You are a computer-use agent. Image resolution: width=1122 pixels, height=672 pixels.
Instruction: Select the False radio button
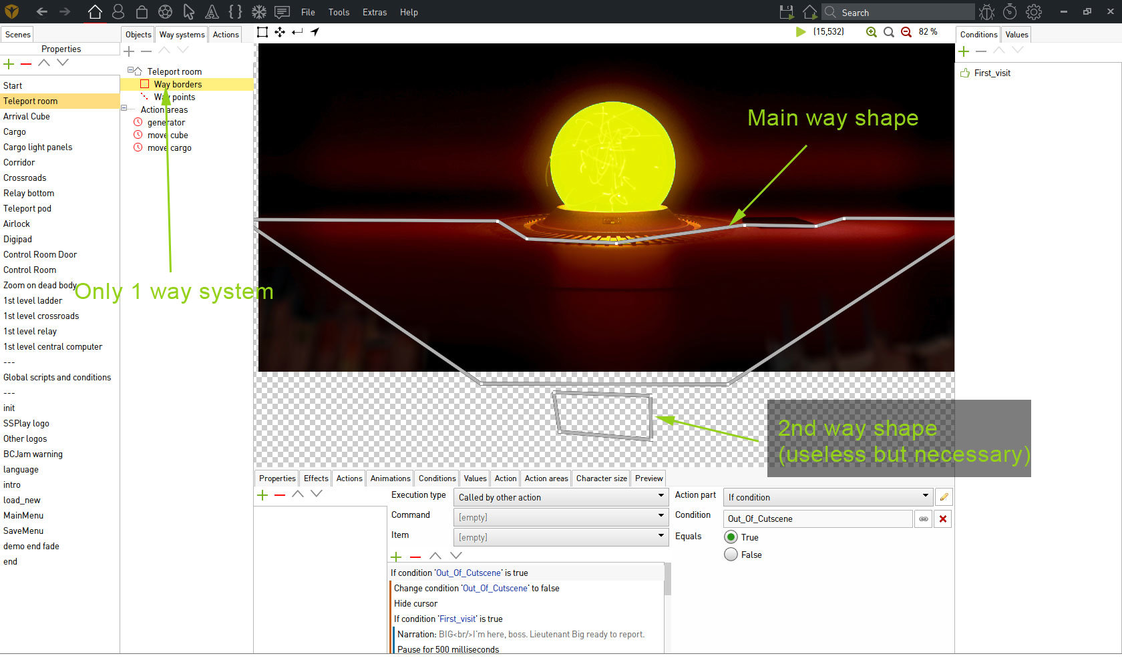click(731, 555)
